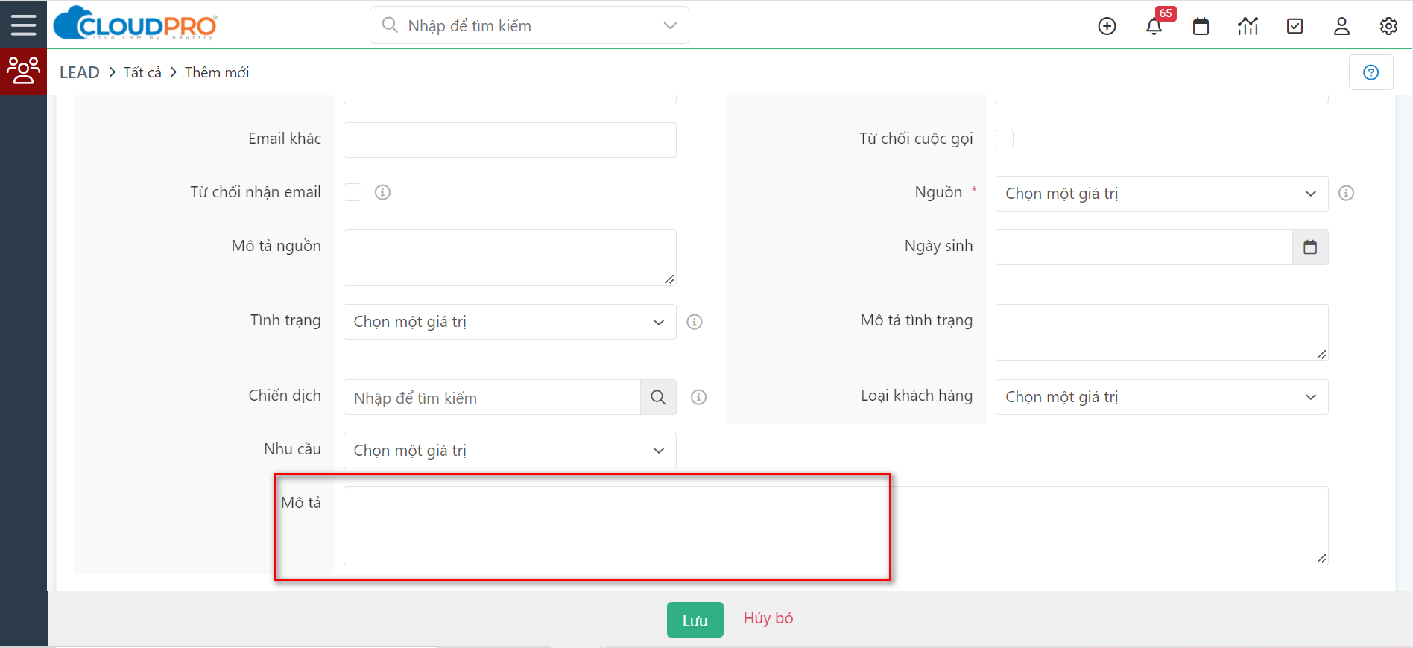The image size is (1413, 648).
Task: Click Thêm mới in the breadcrumb
Action: (x=217, y=72)
